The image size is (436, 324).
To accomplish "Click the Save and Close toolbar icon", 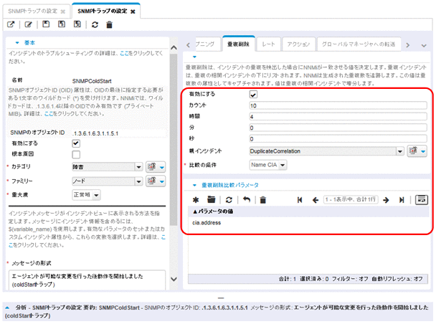I will [x=77, y=24].
